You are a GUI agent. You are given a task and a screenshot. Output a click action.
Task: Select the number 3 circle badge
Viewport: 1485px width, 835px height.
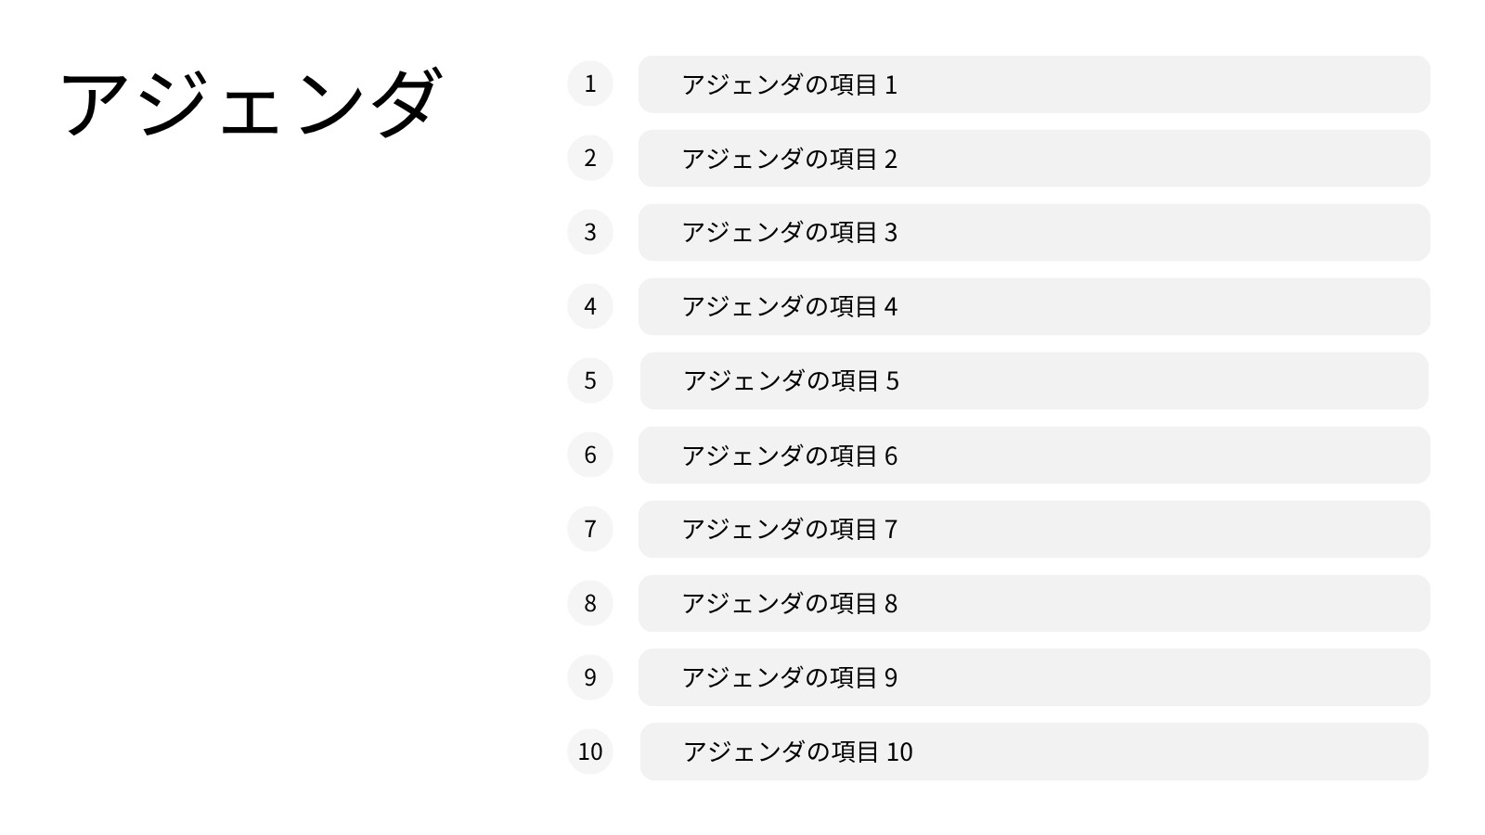590,232
